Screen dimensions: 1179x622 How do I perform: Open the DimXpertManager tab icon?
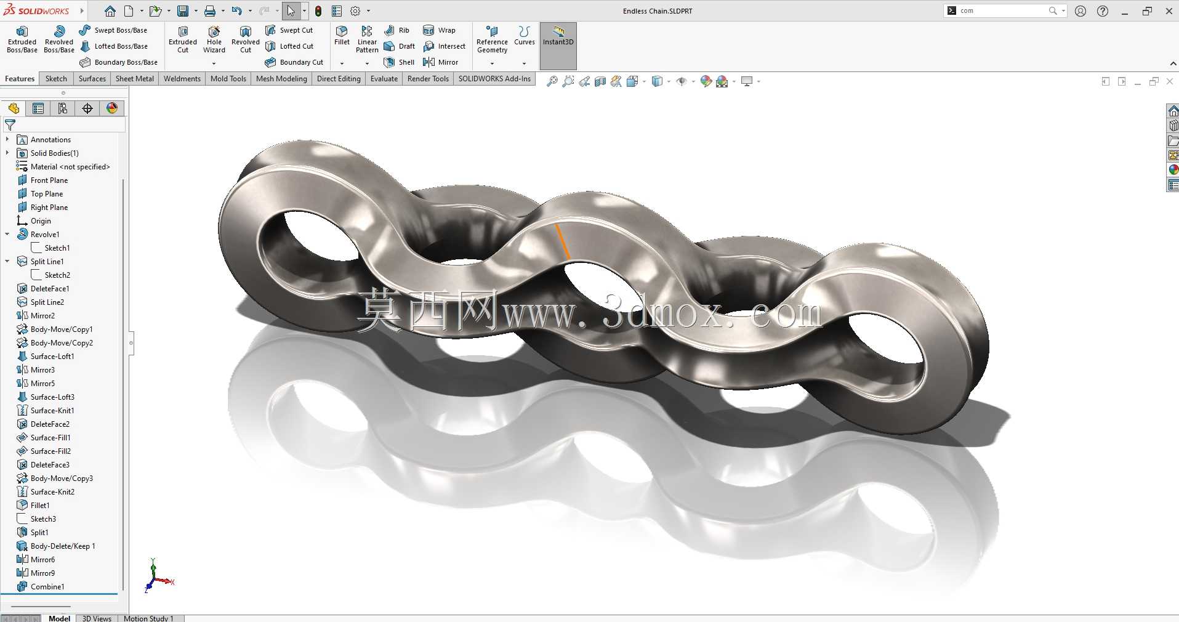(87, 108)
